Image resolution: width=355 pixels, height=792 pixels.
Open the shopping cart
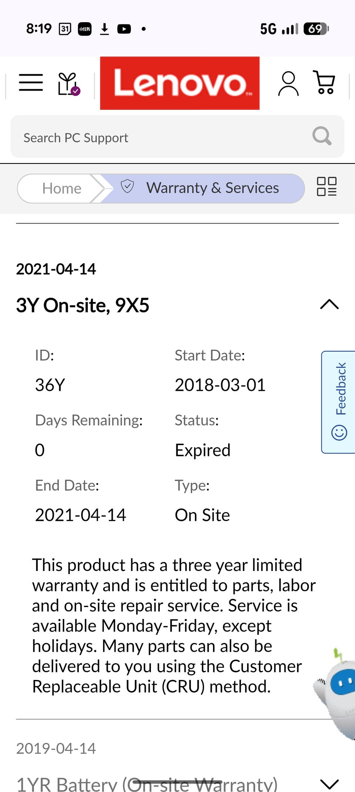324,82
